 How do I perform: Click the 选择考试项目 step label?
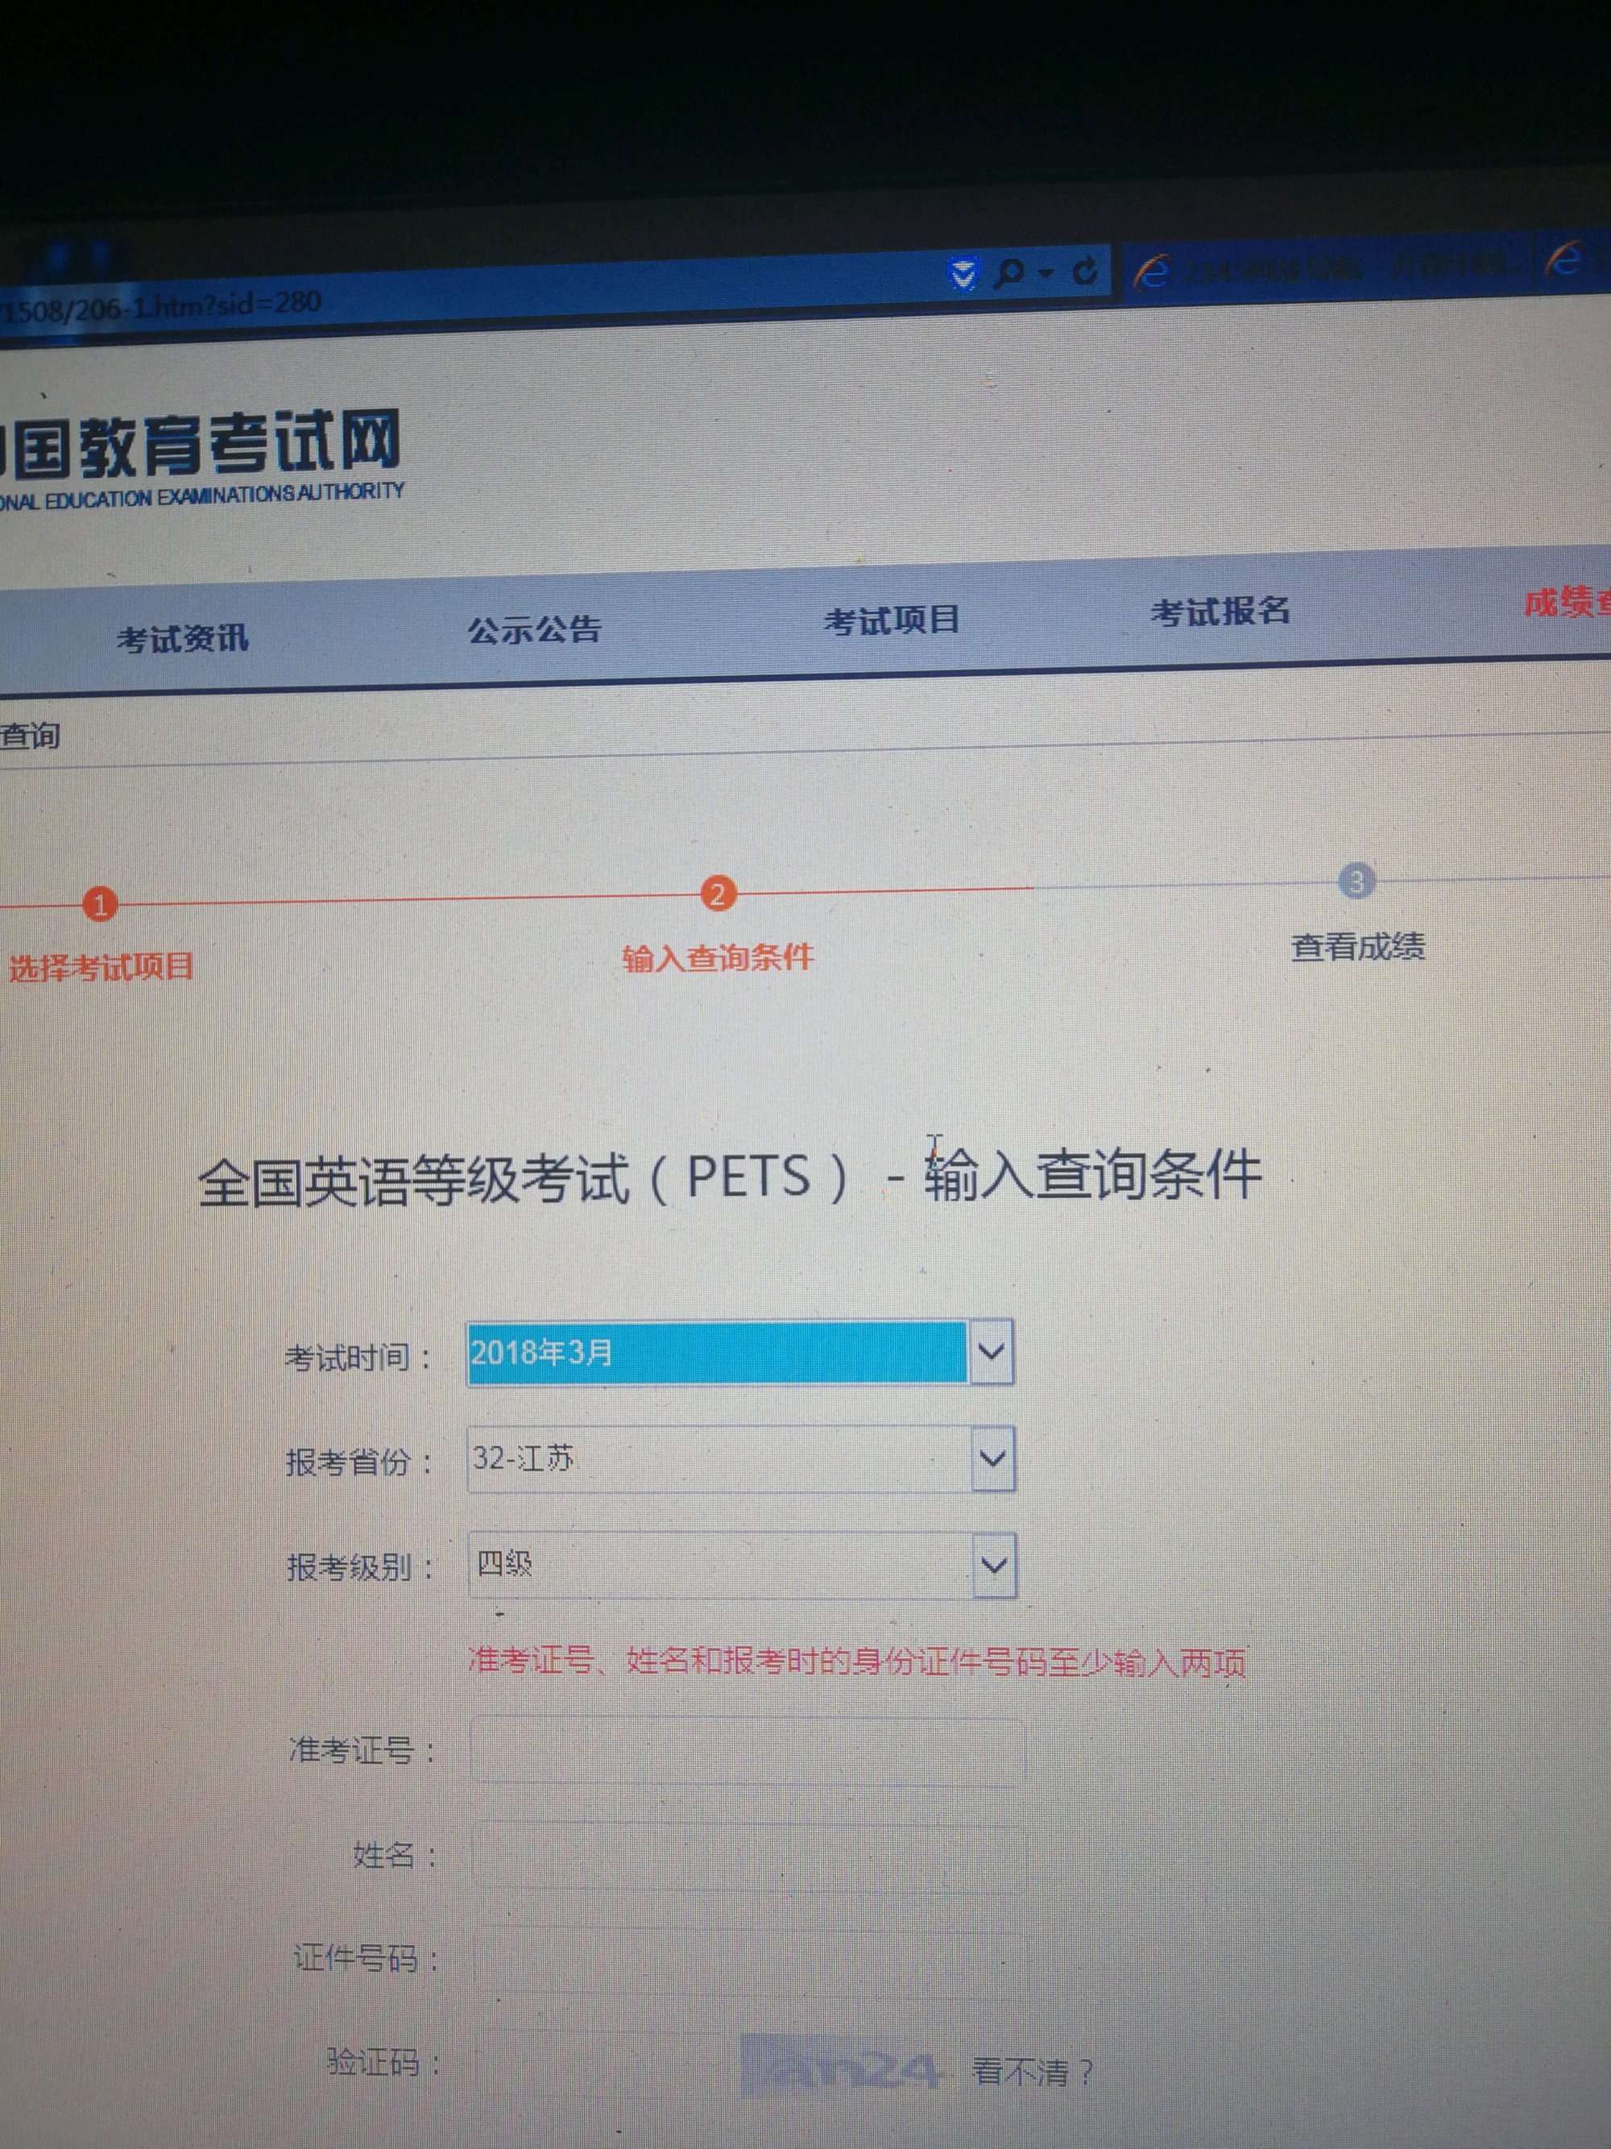click(101, 968)
